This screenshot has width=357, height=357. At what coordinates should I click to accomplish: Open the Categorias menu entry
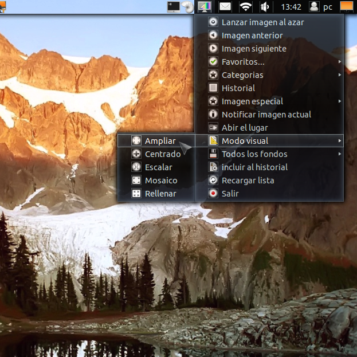pos(269,74)
